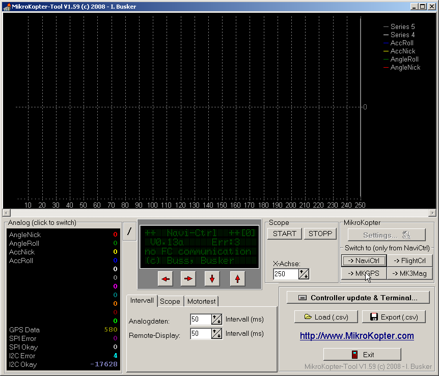
Task: Export data to .csv
Action: pos(393,317)
